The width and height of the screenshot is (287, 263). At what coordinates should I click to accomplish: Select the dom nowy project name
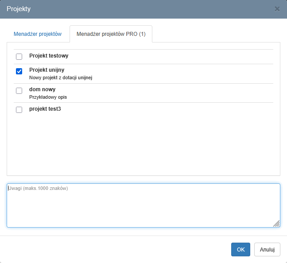42,89
